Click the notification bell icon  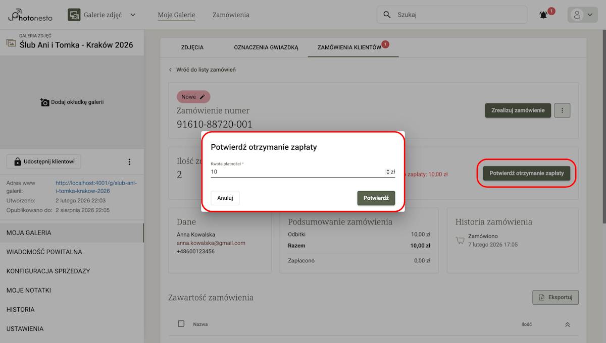coord(543,15)
